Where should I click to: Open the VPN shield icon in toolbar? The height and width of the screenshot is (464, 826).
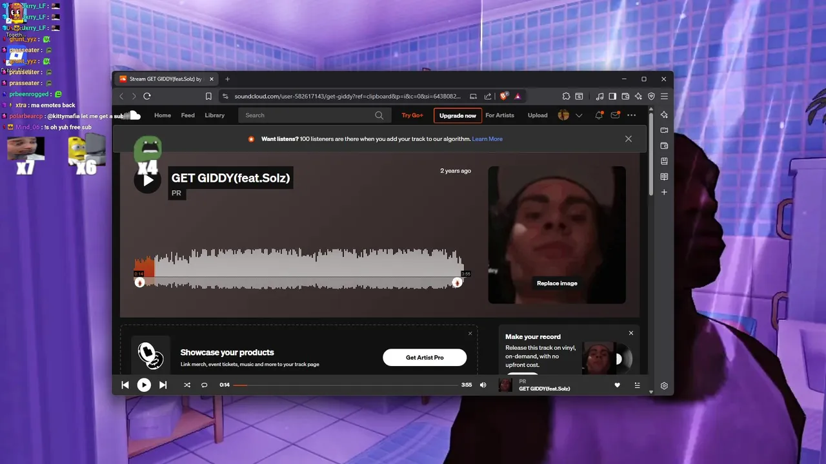click(x=651, y=96)
